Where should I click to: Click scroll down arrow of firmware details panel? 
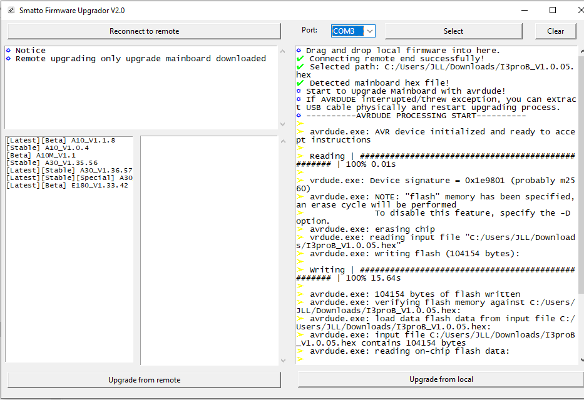283,360
